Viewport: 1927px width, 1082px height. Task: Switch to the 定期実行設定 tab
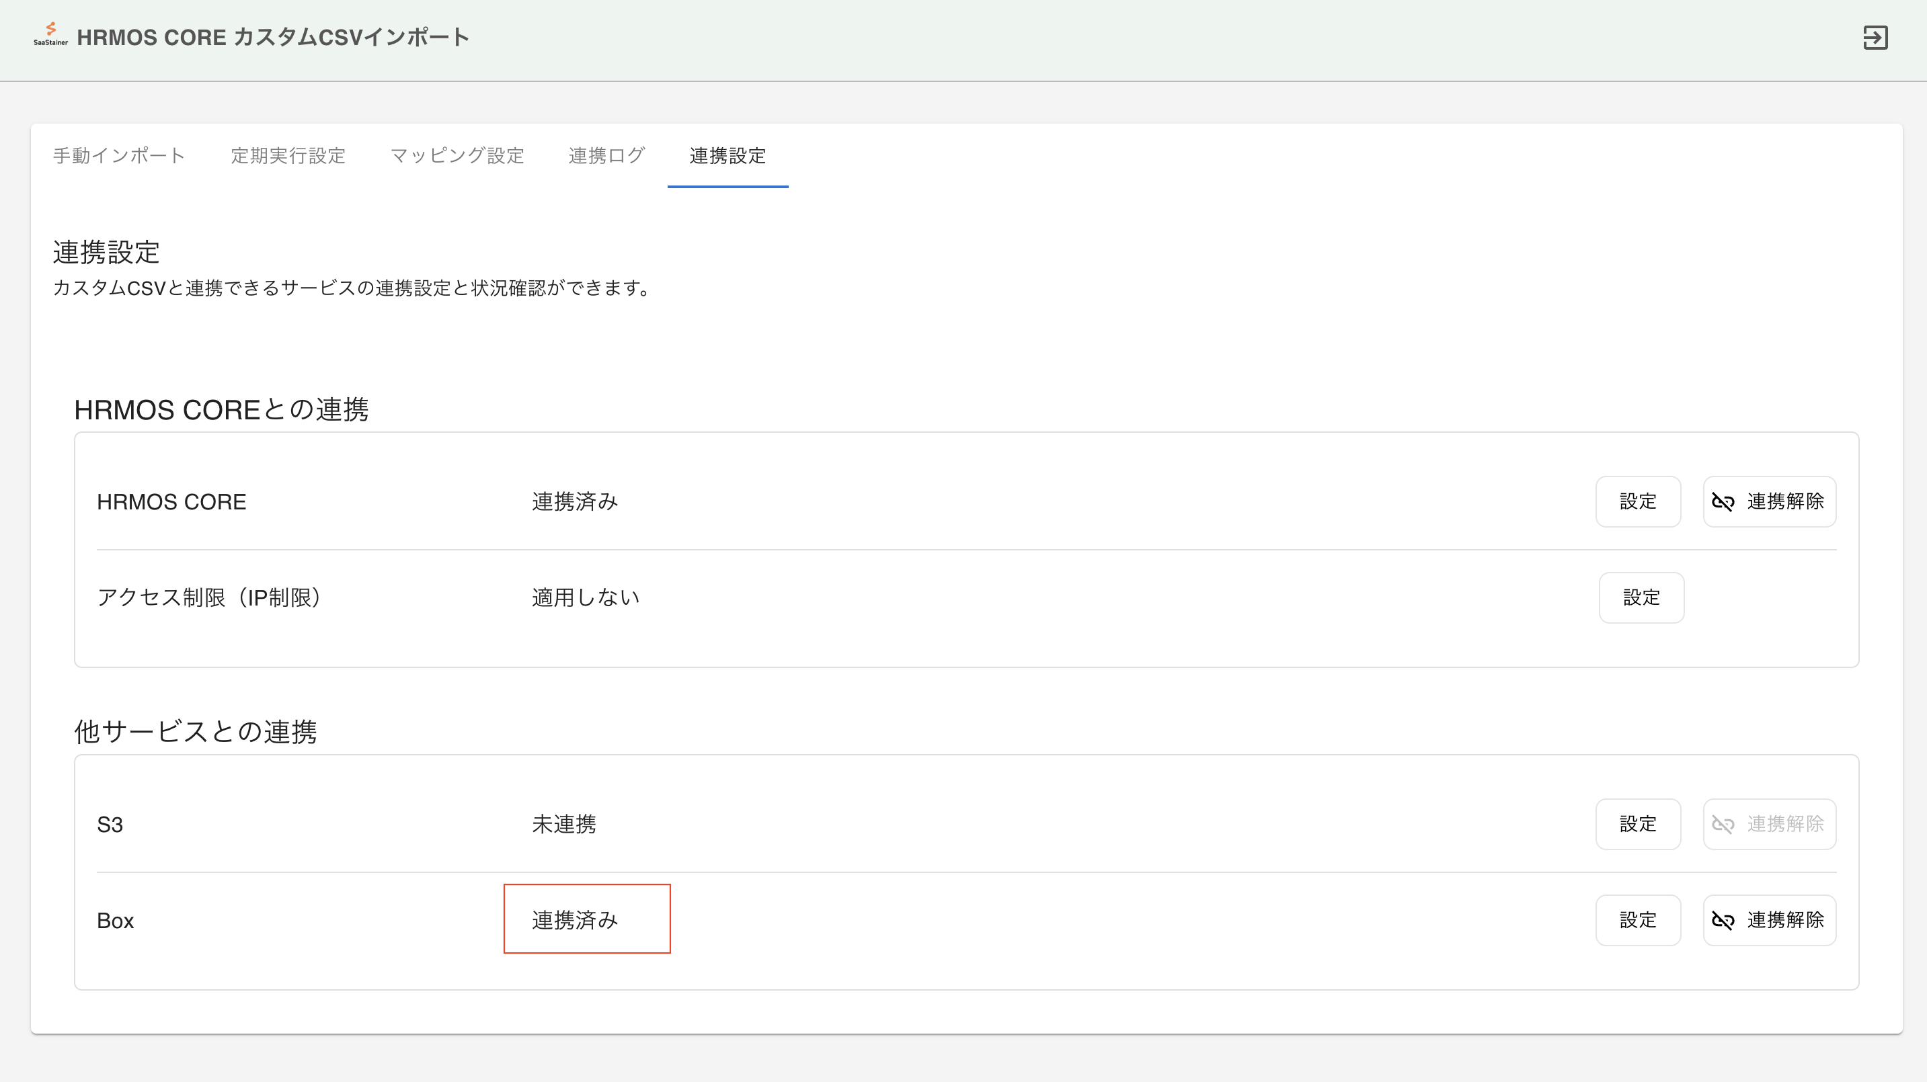pyautogui.click(x=288, y=155)
